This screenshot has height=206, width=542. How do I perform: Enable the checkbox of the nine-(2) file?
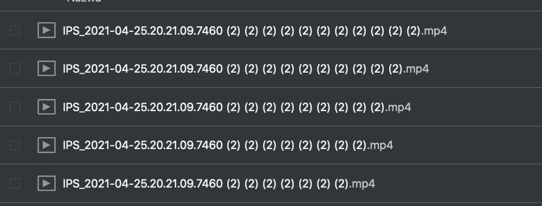coord(15,107)
